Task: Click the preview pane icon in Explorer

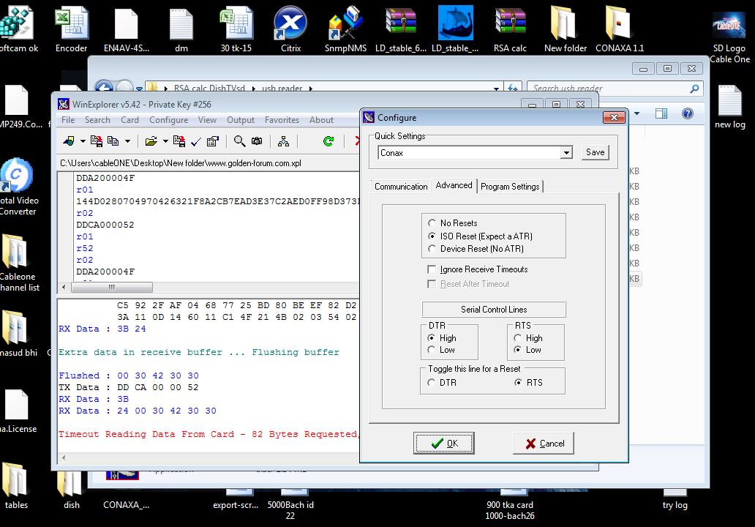Action: 661,113
